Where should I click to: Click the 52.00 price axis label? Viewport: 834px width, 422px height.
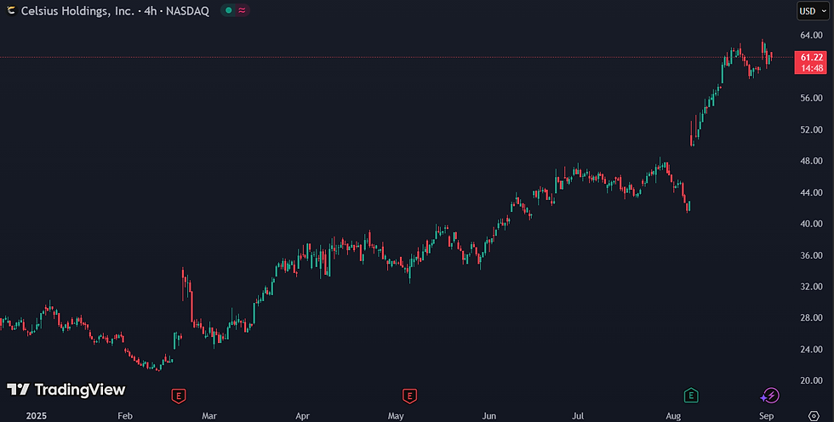coord(812,129)
